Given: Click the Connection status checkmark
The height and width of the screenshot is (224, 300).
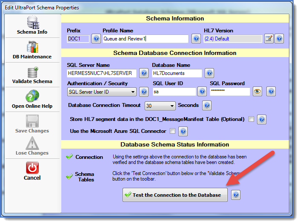Looking at the screenshot, I should pos(69,157).
